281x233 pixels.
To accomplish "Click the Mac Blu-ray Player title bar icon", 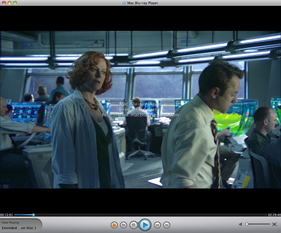I will point(124,3).
